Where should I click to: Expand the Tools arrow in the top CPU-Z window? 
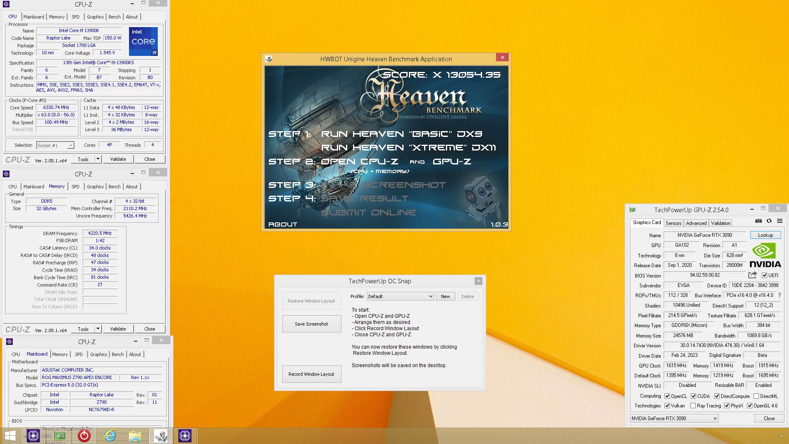98,159
